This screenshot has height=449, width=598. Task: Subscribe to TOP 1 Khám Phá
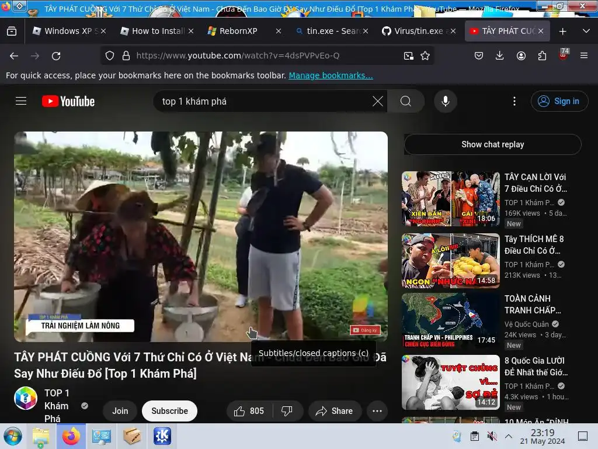169,411
